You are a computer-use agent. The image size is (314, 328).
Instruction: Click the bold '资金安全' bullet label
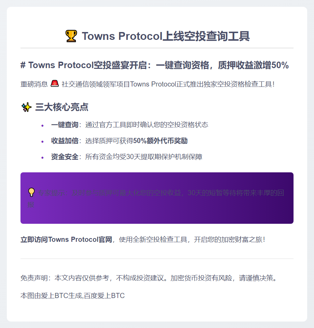(65, 157)
